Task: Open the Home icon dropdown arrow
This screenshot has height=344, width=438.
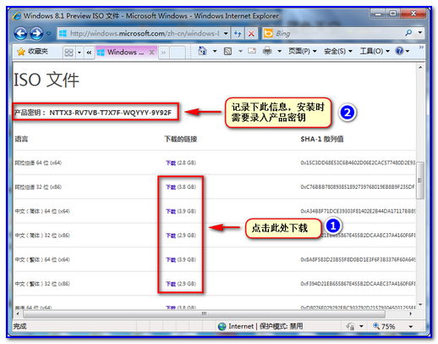Action: click(215, 51)
